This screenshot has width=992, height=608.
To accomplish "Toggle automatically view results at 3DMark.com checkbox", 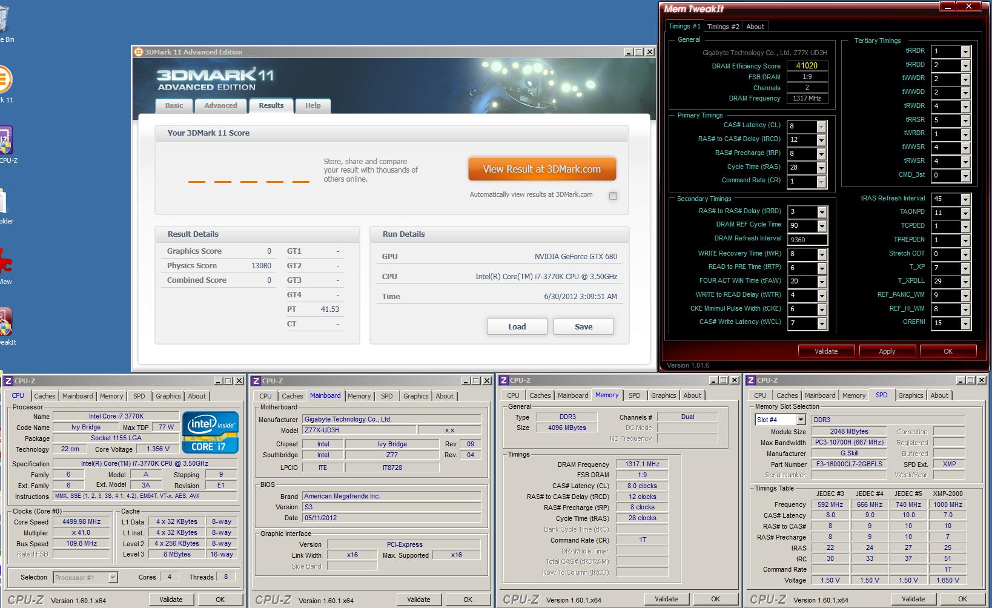I will (x=613, y=196).
